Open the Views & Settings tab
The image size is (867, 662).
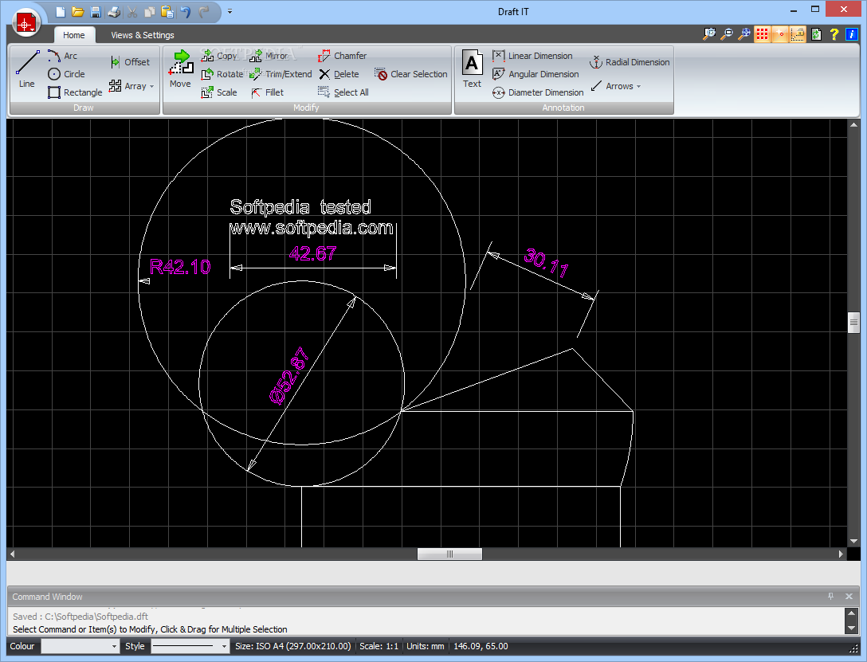(x=142, y=35)
